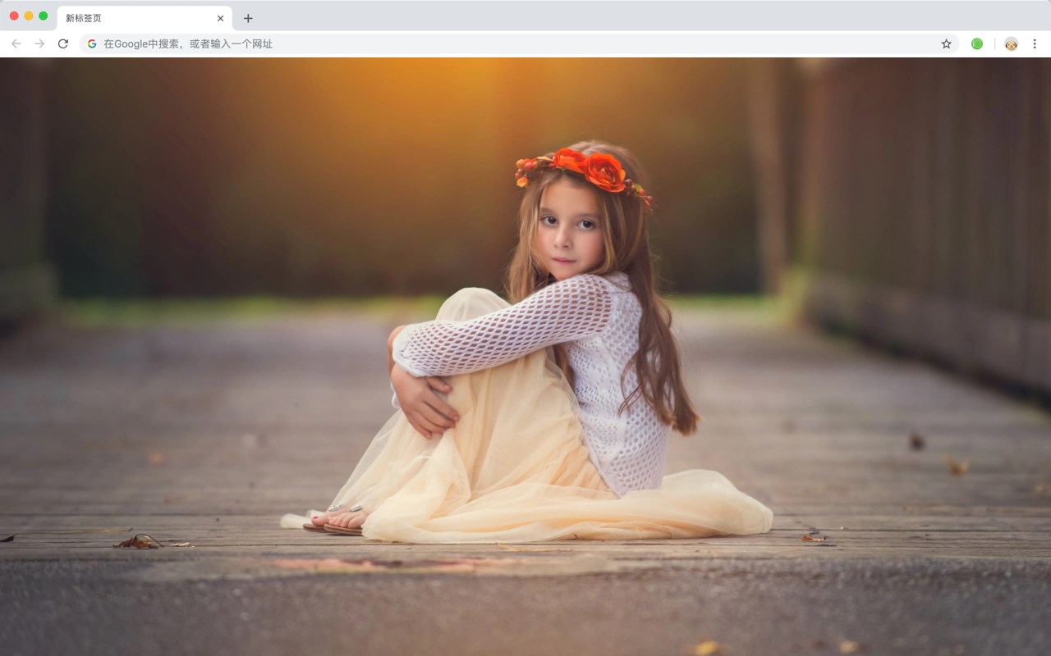Click the yellow minimize window button
The height and width of the screenshot is (656, 1051).
coord(29,16)
